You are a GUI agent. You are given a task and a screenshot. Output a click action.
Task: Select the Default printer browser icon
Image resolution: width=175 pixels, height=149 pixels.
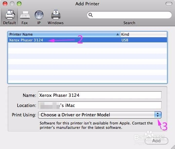point(10,15)
